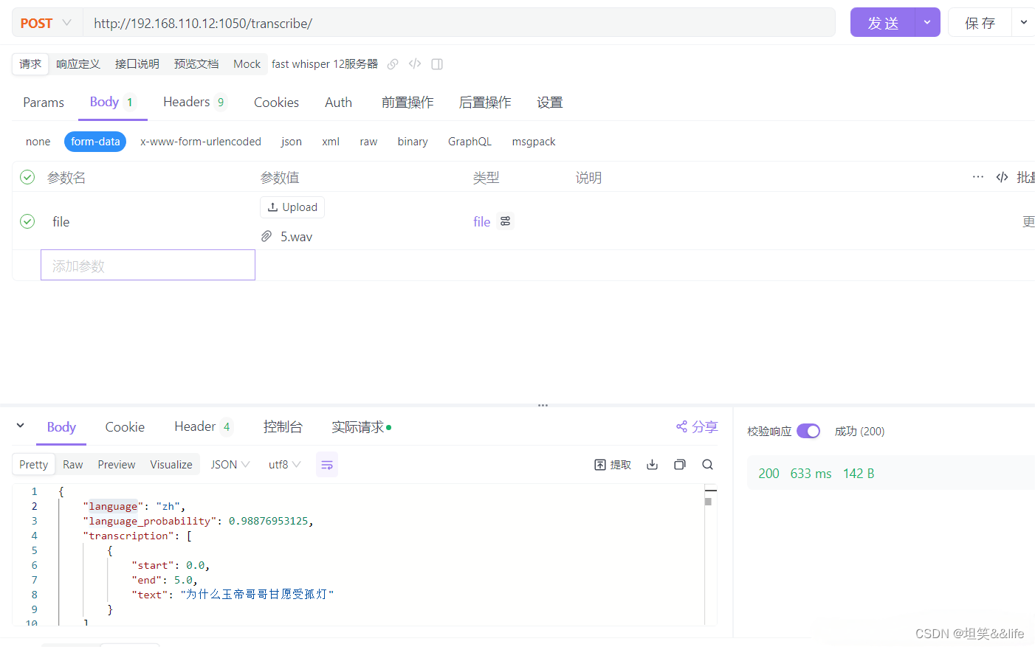Toggle the select-all parameters checkbox
Screen dimensions: 1035x647
tap(27, 177)
